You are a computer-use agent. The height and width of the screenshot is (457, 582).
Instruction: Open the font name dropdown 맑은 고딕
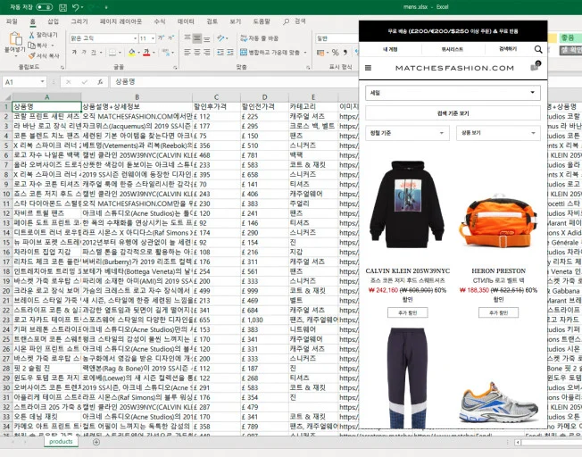pyautogui.click(x=135, y=38)
